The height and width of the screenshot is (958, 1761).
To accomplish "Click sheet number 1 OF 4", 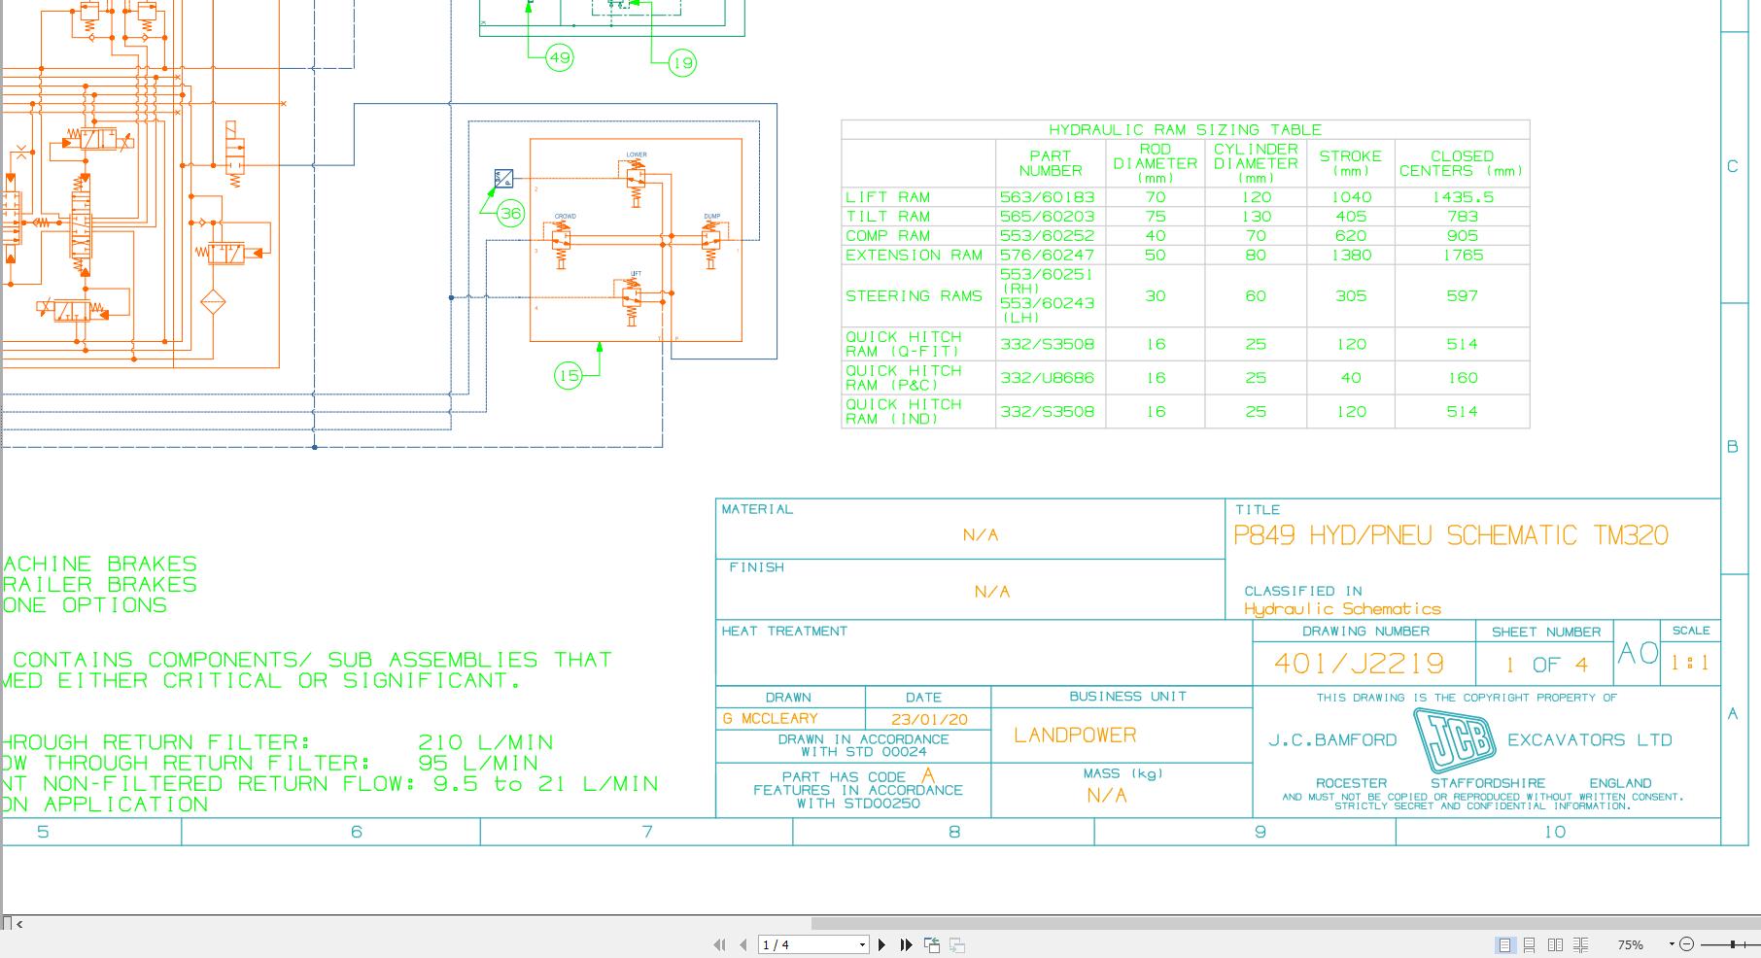I will 1546,665.
